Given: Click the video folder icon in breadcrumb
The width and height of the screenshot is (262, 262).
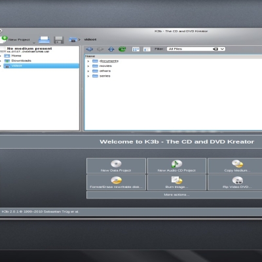Looking at the screenshot, I should 73,39.
